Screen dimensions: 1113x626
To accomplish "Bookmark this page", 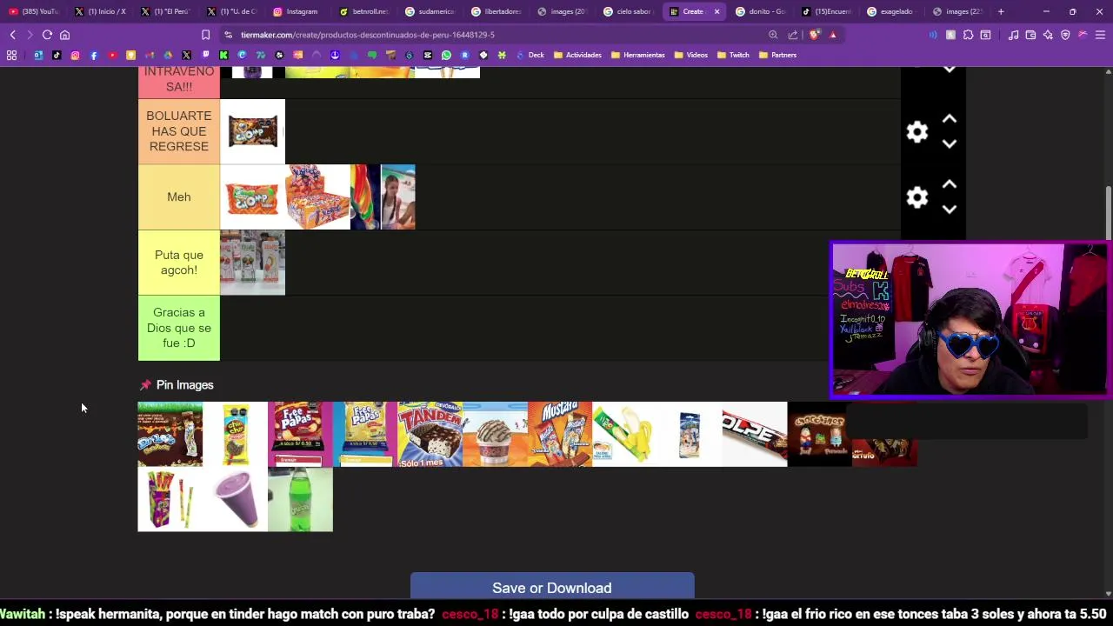I will tap(205, 35).
